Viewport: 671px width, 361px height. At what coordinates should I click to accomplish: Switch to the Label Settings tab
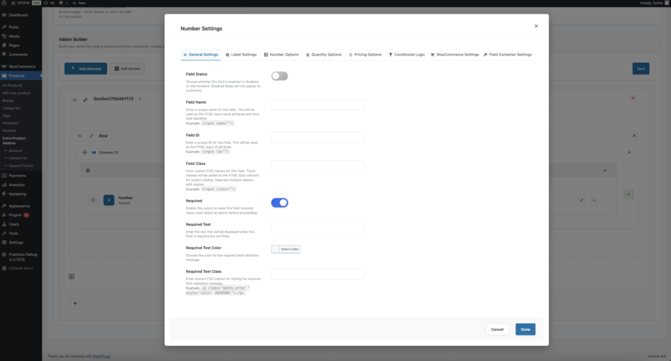(240, 54)
